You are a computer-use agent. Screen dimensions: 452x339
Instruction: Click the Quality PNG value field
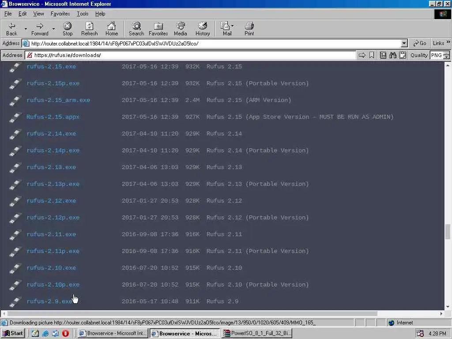[437, 55]
